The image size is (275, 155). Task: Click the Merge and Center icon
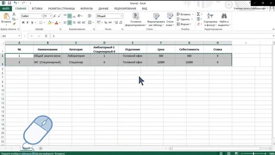coord(90,22)
